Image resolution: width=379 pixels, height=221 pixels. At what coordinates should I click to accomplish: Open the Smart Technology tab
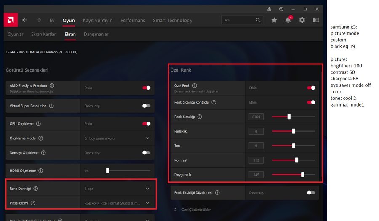click(172, 20)
